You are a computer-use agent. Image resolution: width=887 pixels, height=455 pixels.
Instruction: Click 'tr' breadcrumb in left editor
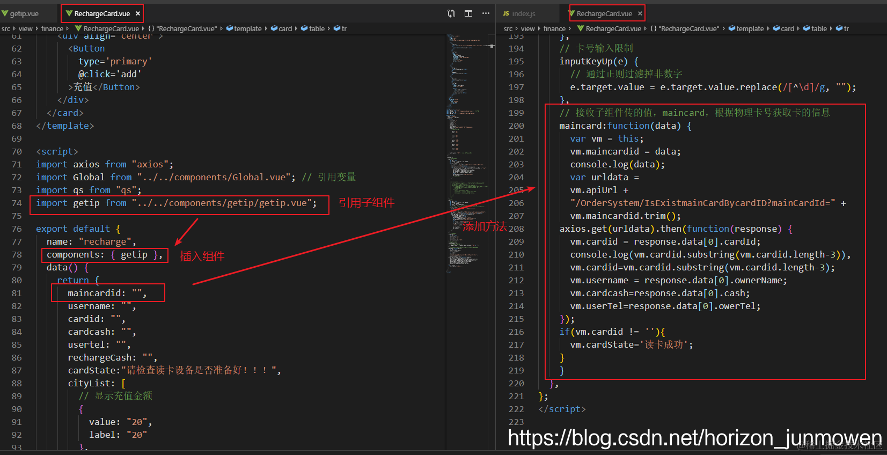click(344, 28)
